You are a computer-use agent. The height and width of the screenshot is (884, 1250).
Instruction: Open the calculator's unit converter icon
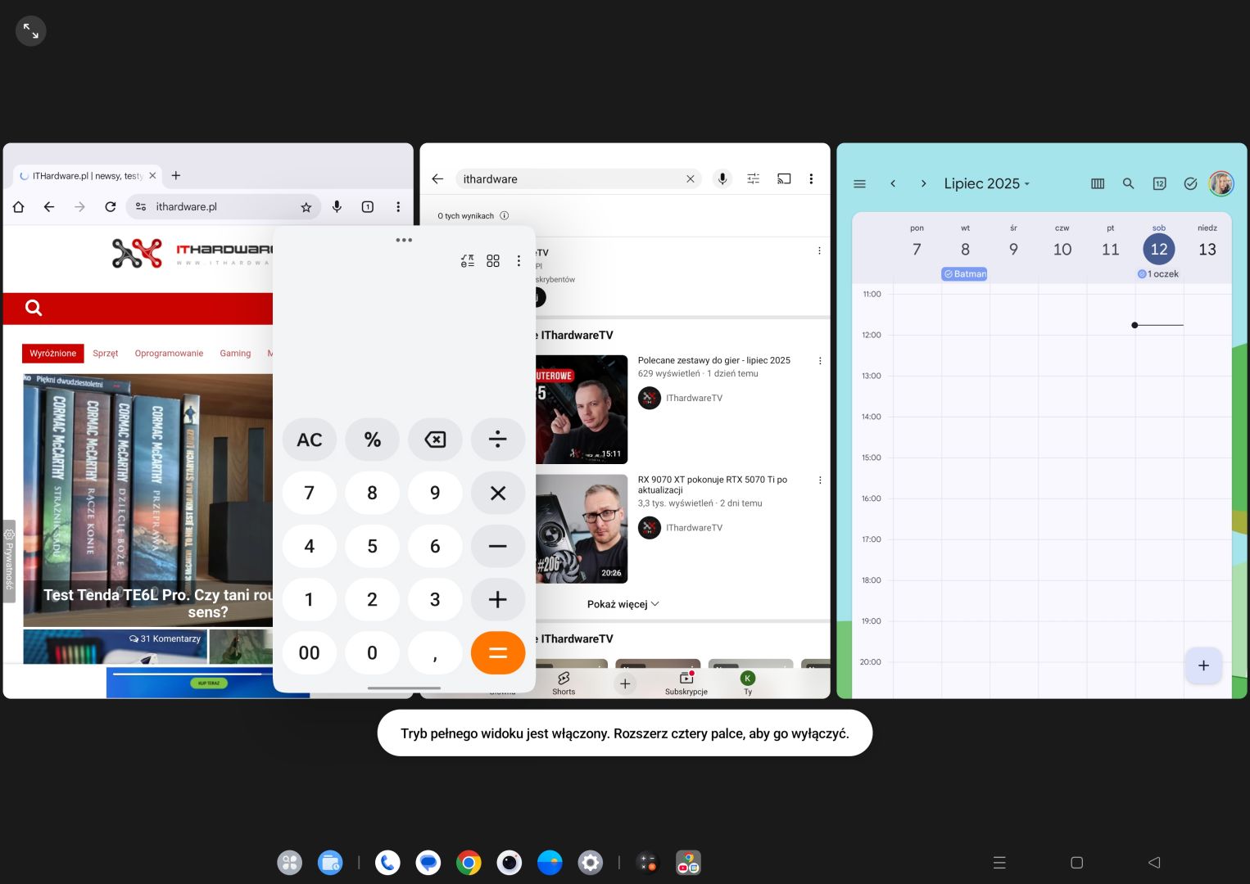pyautogui.click(x=468, y=261)
